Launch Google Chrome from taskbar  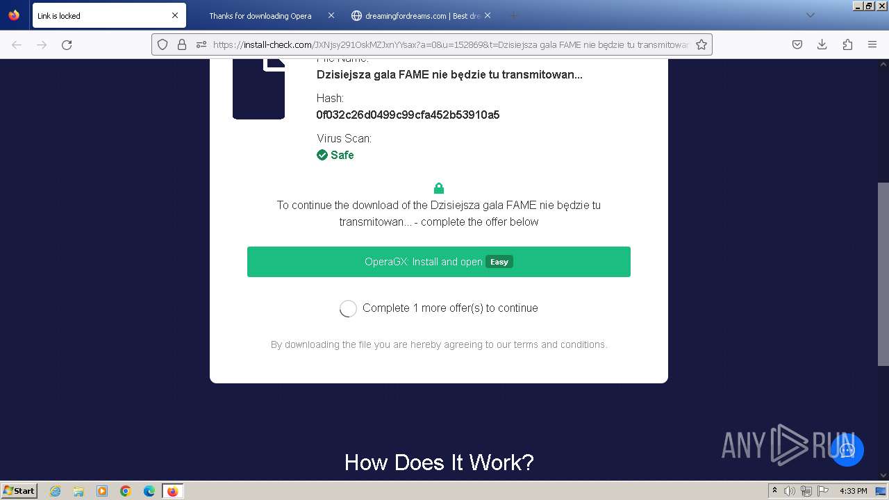[126, 491]
